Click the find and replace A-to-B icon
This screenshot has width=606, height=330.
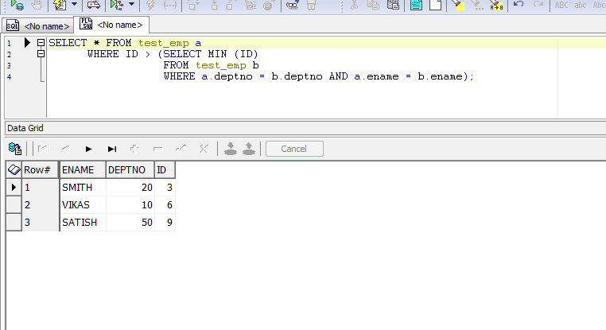pyautogui.click(x=496, y=5)
